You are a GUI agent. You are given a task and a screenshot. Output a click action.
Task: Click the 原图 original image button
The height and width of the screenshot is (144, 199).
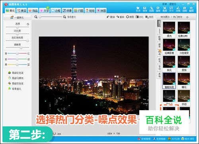pos(130,17)
